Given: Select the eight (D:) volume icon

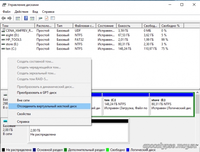Looking at the screenshot, I should [x=3, y=35].
